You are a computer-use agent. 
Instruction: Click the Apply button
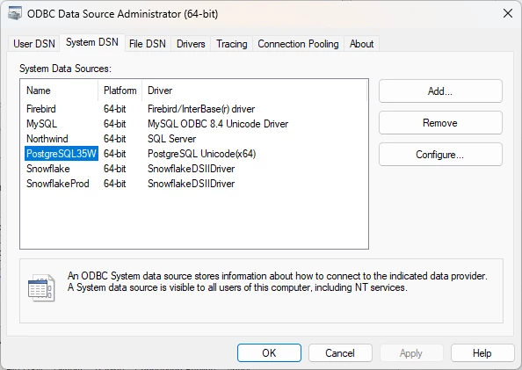click(x=411, y=353)
